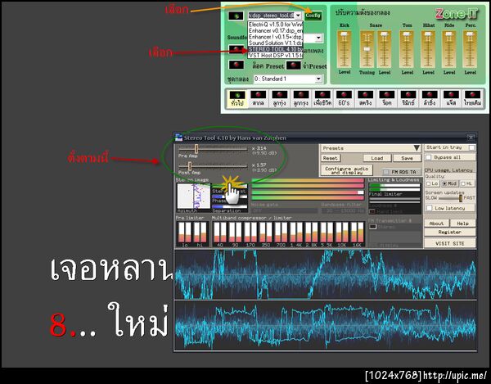491x384 pixels.
Task: Click the Azimuth stereo image display
Action: pyautogui.click(x=193, y=197)
